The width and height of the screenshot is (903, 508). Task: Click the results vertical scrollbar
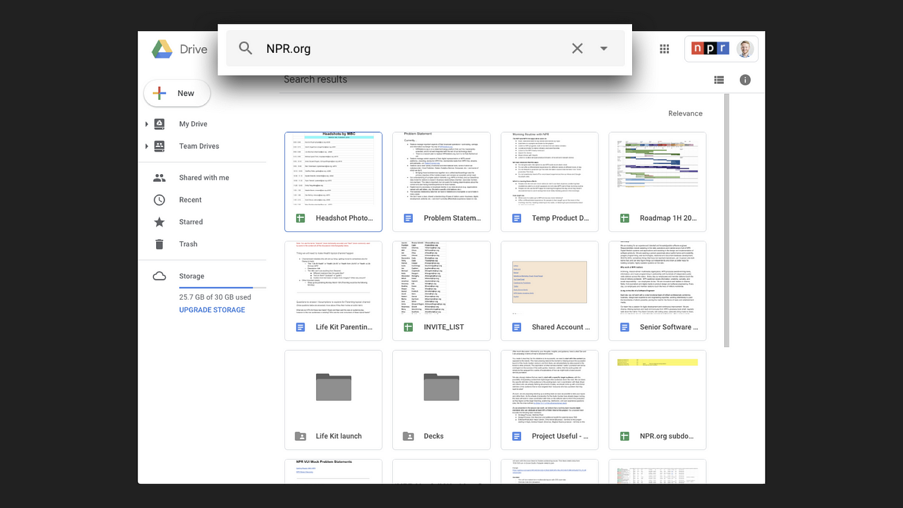(726, 219)
